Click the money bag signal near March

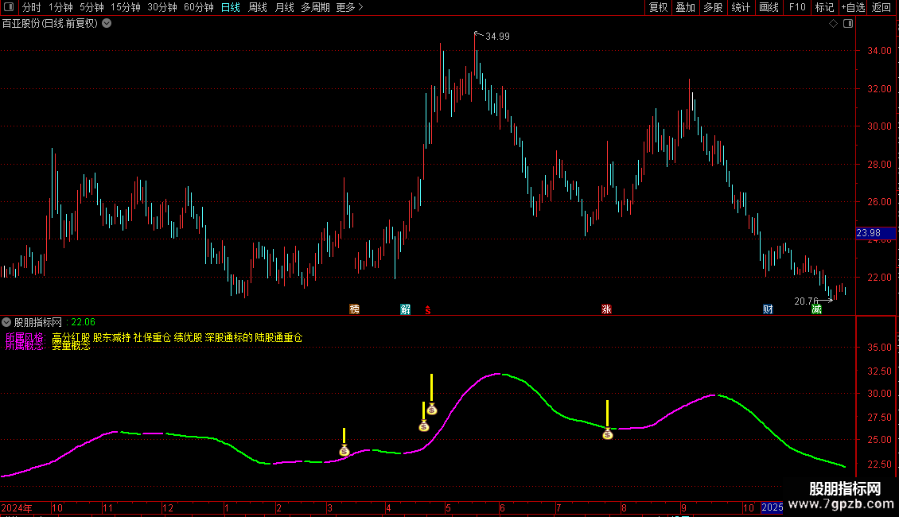pos(344,451)
